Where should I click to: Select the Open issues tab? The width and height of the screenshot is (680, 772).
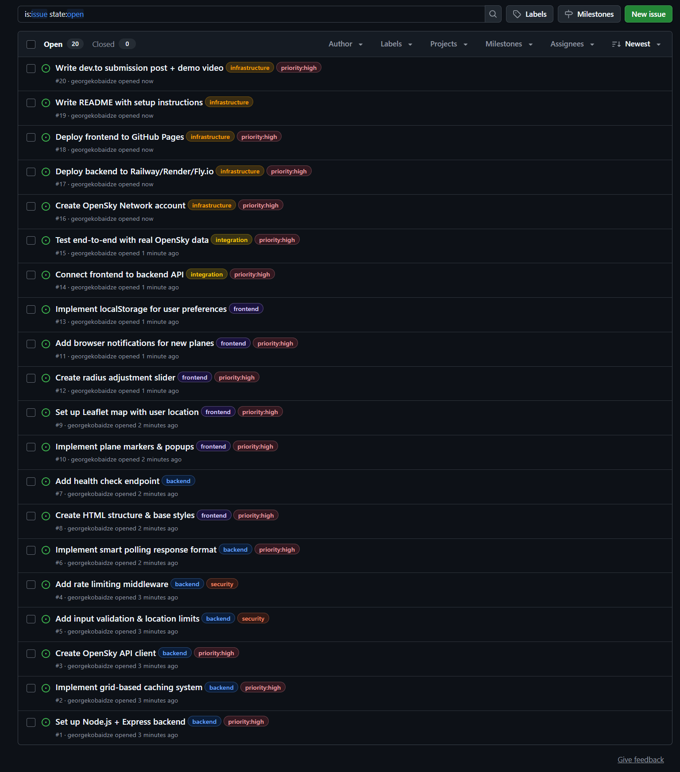[x=62, y=44]
